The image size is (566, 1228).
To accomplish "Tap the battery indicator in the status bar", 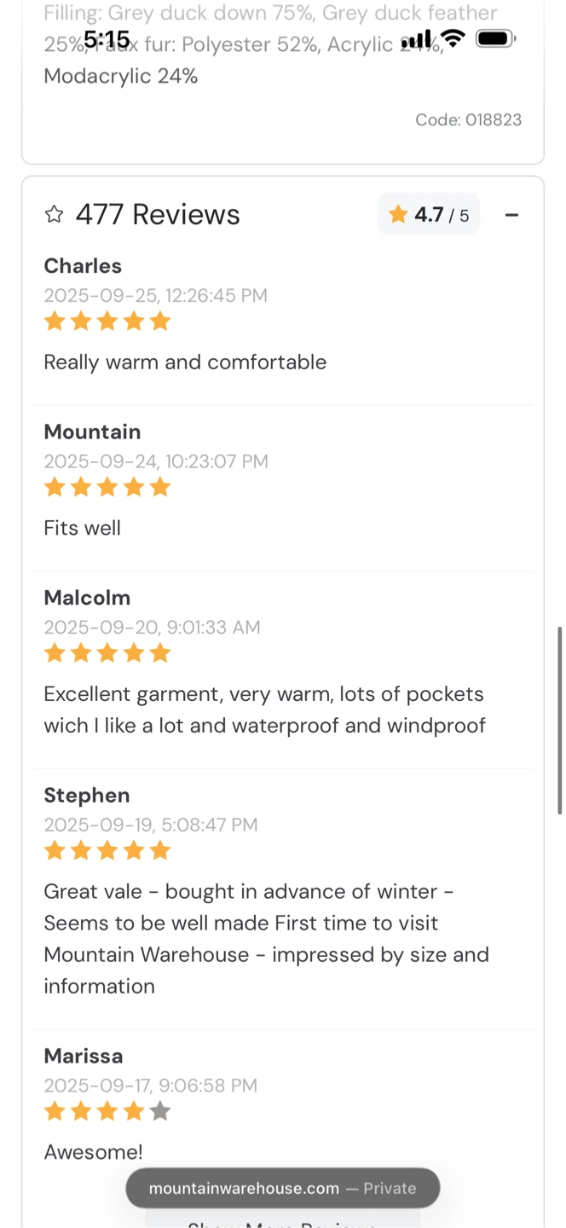I will point(494,38).
